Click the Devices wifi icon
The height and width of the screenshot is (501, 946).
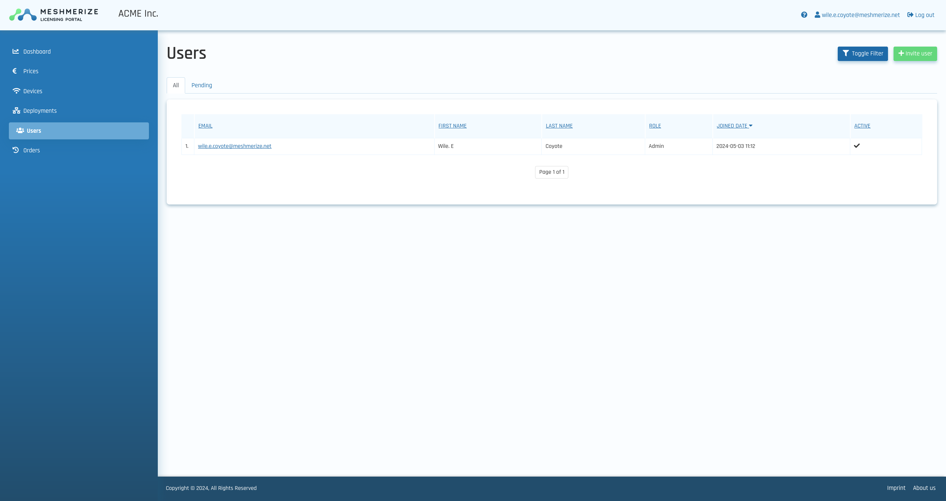pos(16,91)
